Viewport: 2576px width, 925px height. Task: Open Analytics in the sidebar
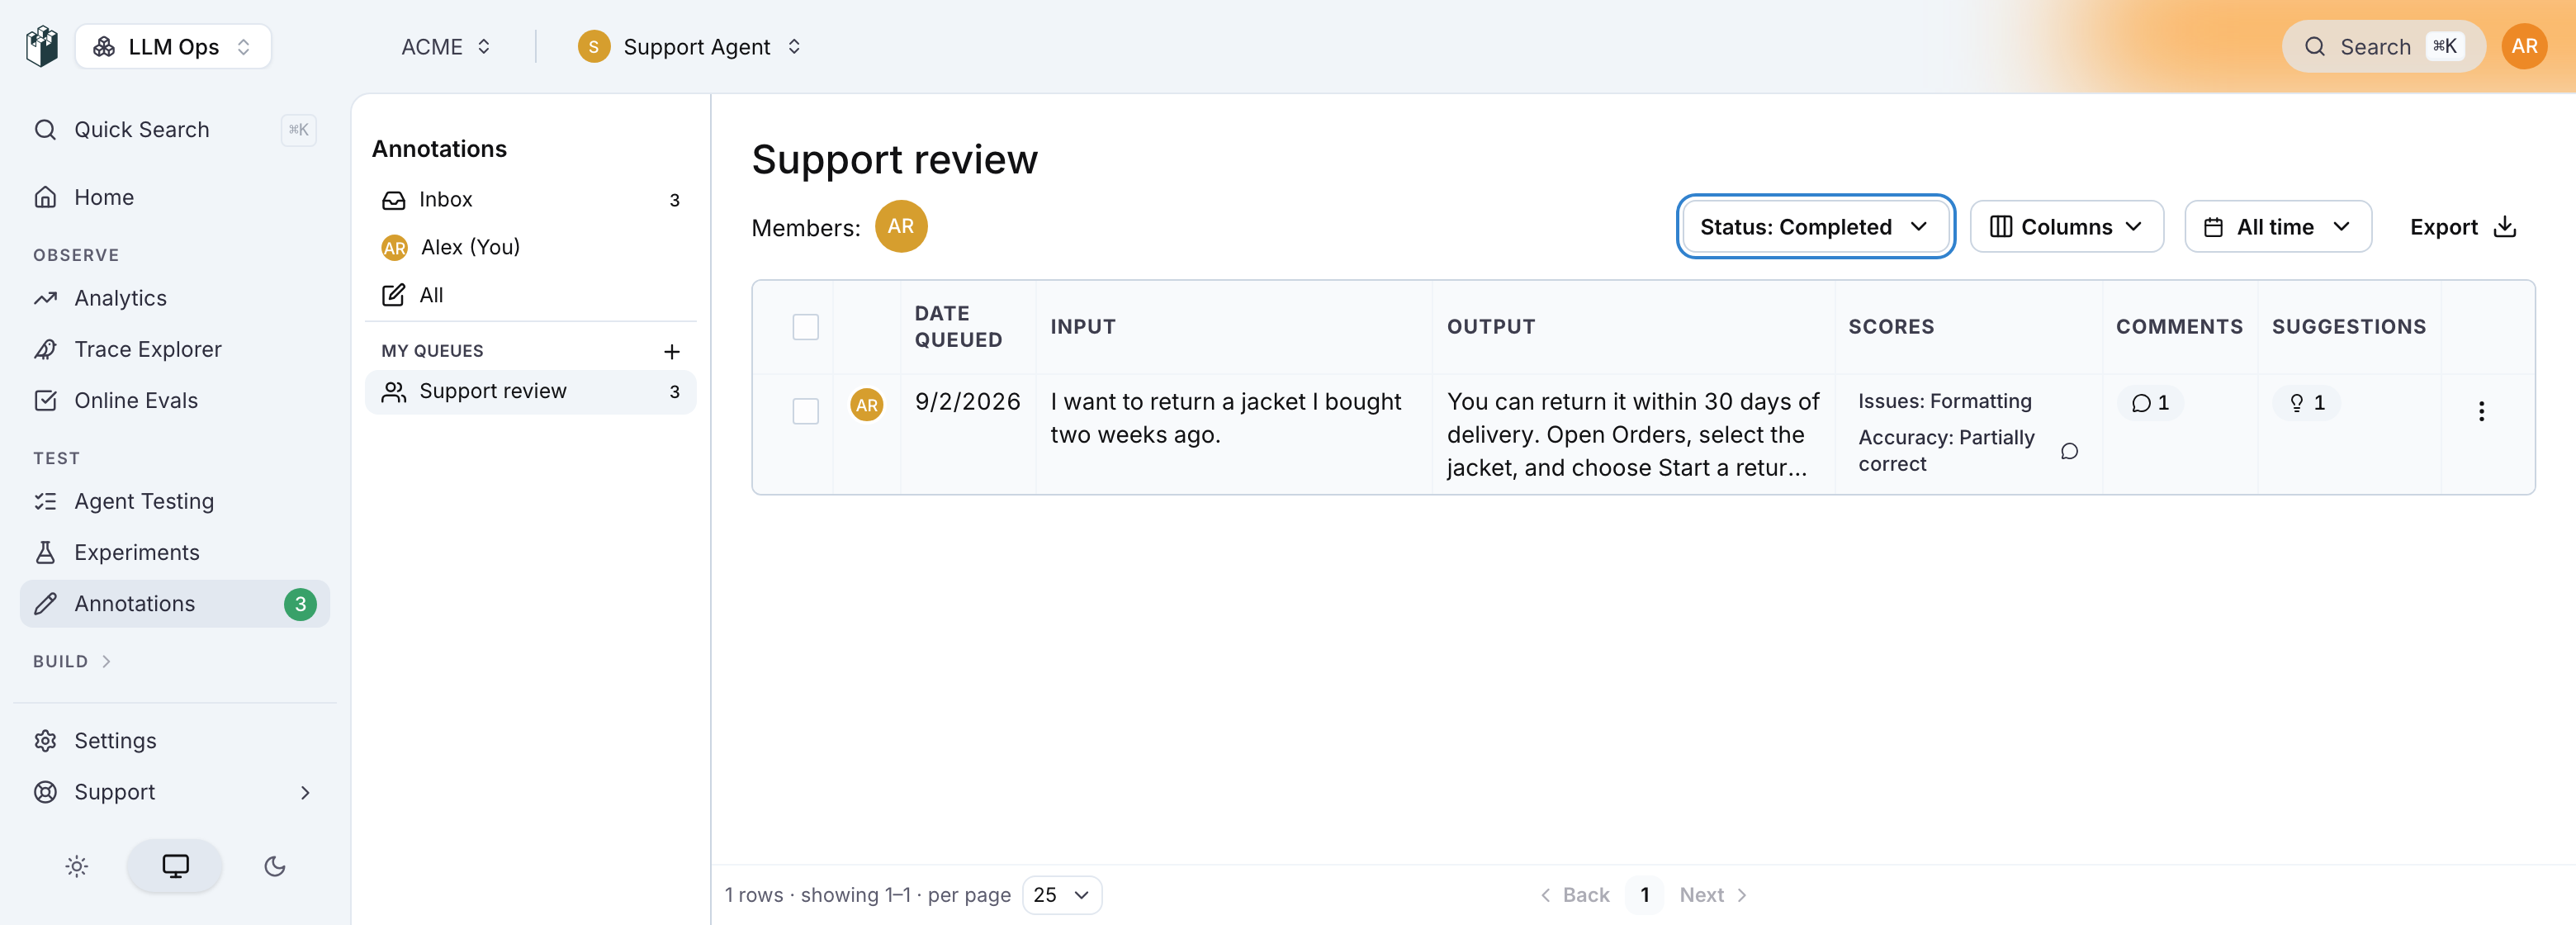pos(175,298)
